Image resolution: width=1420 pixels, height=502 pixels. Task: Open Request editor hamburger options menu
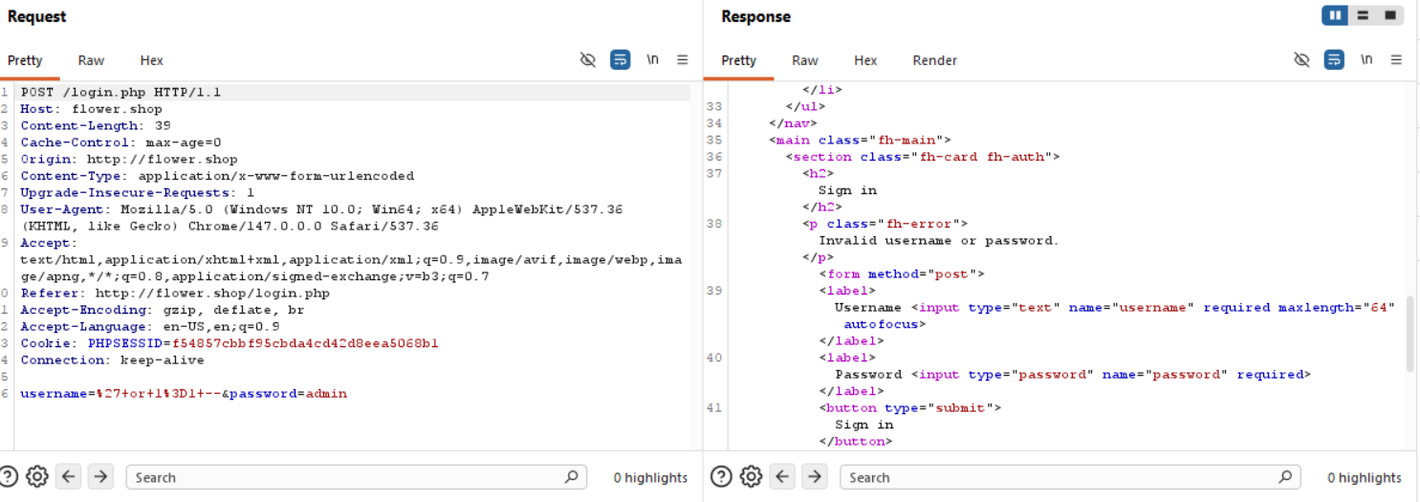(682, 59)
